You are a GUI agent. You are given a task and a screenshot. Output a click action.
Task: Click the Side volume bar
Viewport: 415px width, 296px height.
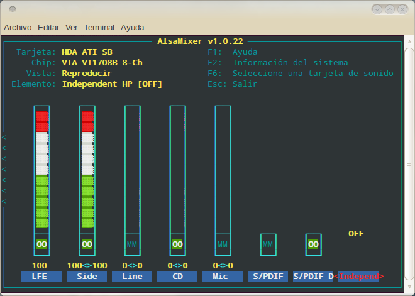(87, 170)
